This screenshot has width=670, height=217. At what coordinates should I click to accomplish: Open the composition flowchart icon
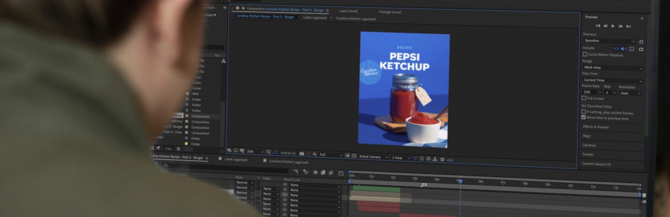point(435,159)
